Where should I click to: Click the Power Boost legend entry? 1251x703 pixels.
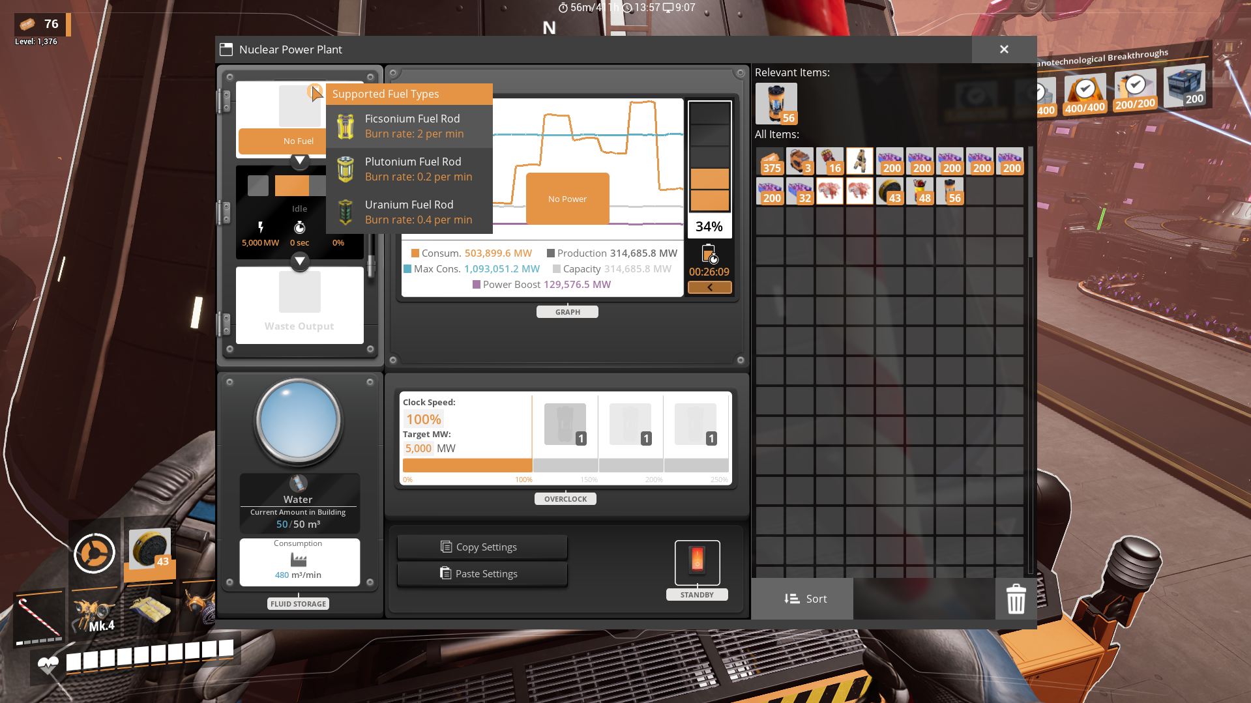pyautogui.click(x=541, y=285)
